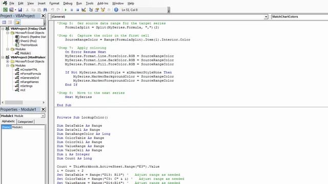Click the Insert UserForm toolbar icon
328x184 pixels.
pos(11,10)
